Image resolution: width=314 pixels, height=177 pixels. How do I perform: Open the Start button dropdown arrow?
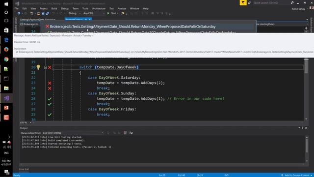point(118,13)
